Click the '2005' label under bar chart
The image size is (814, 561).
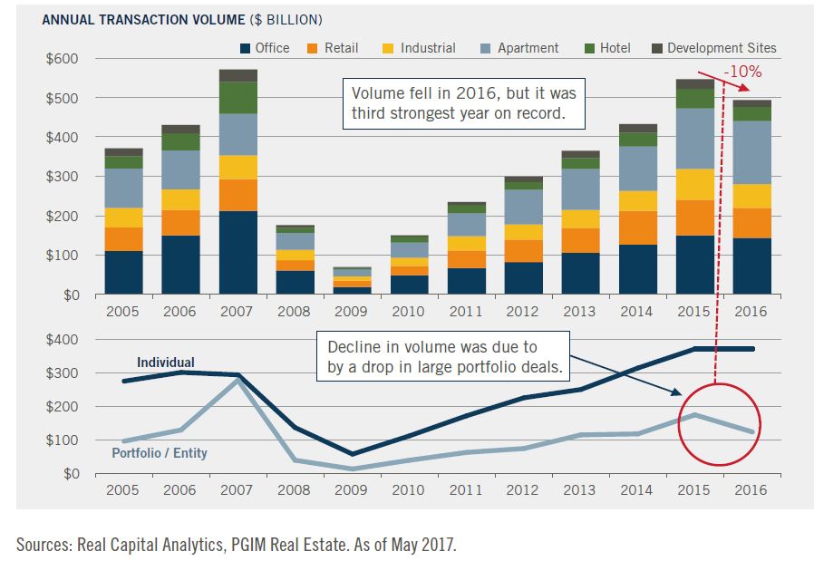(122, 312)
